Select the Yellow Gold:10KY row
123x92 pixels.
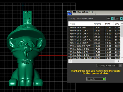click(95, 31)
